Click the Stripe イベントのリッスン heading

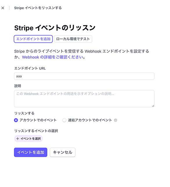coord(55,28)
